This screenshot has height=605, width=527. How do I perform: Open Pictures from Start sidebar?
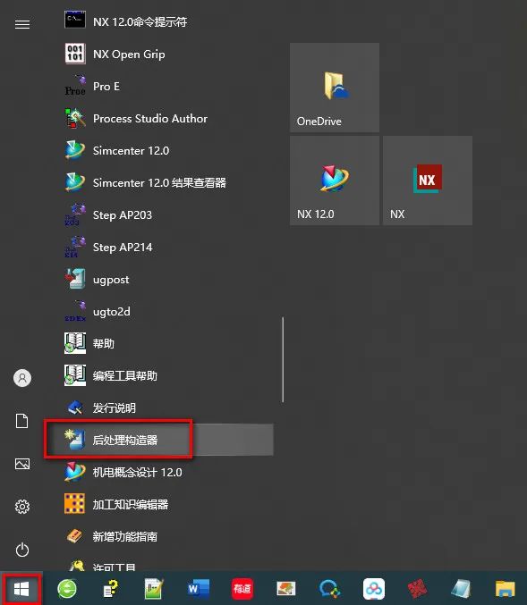tap(22, 464)
